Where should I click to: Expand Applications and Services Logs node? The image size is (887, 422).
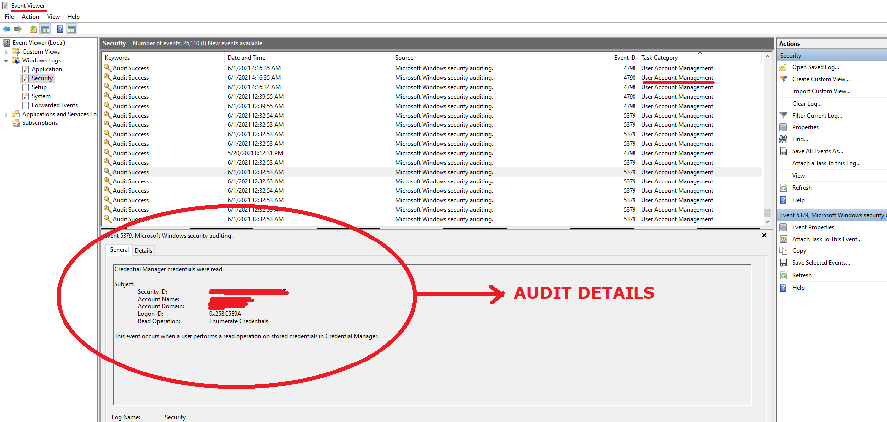coord(6,114)
